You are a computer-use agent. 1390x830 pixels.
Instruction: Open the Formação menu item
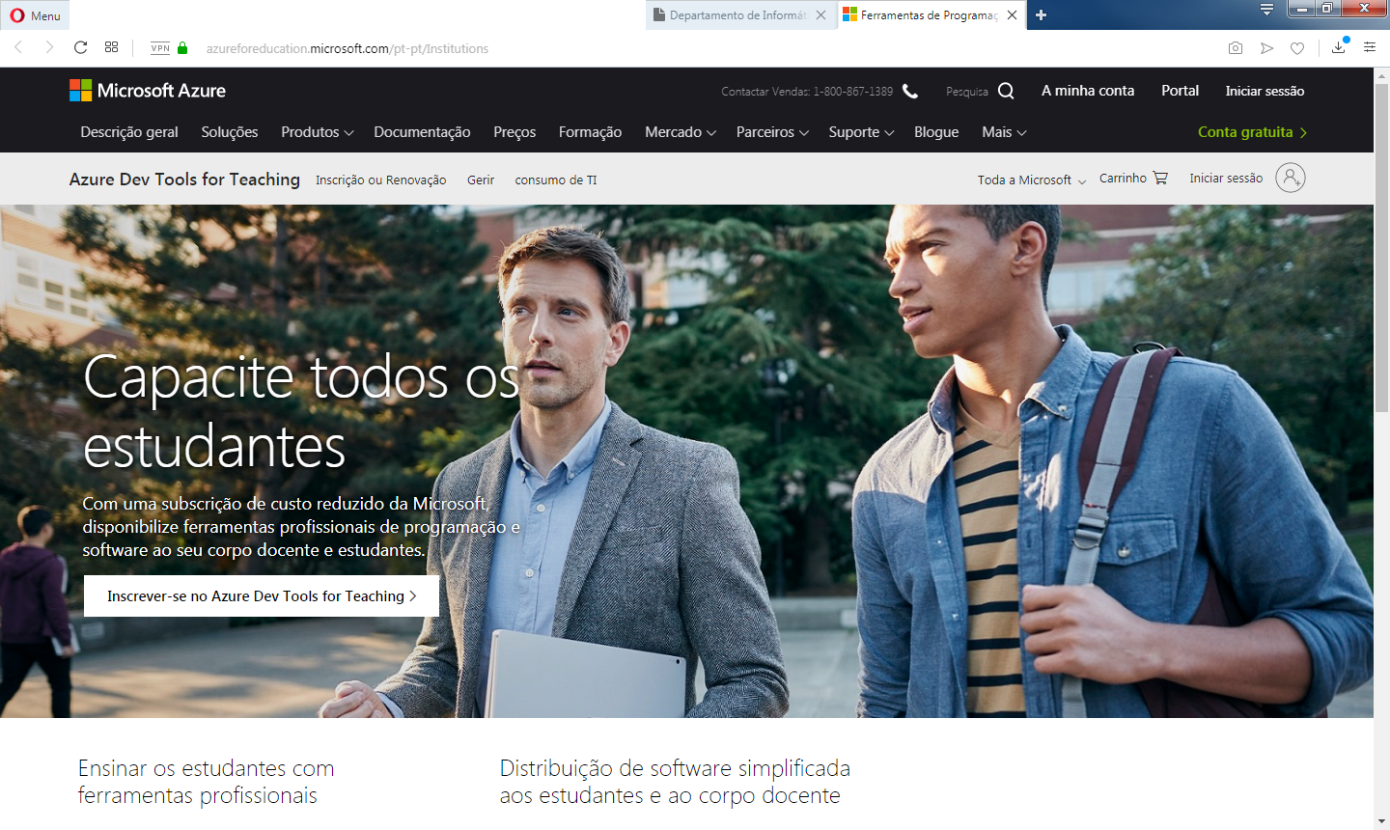click(590, 132)
